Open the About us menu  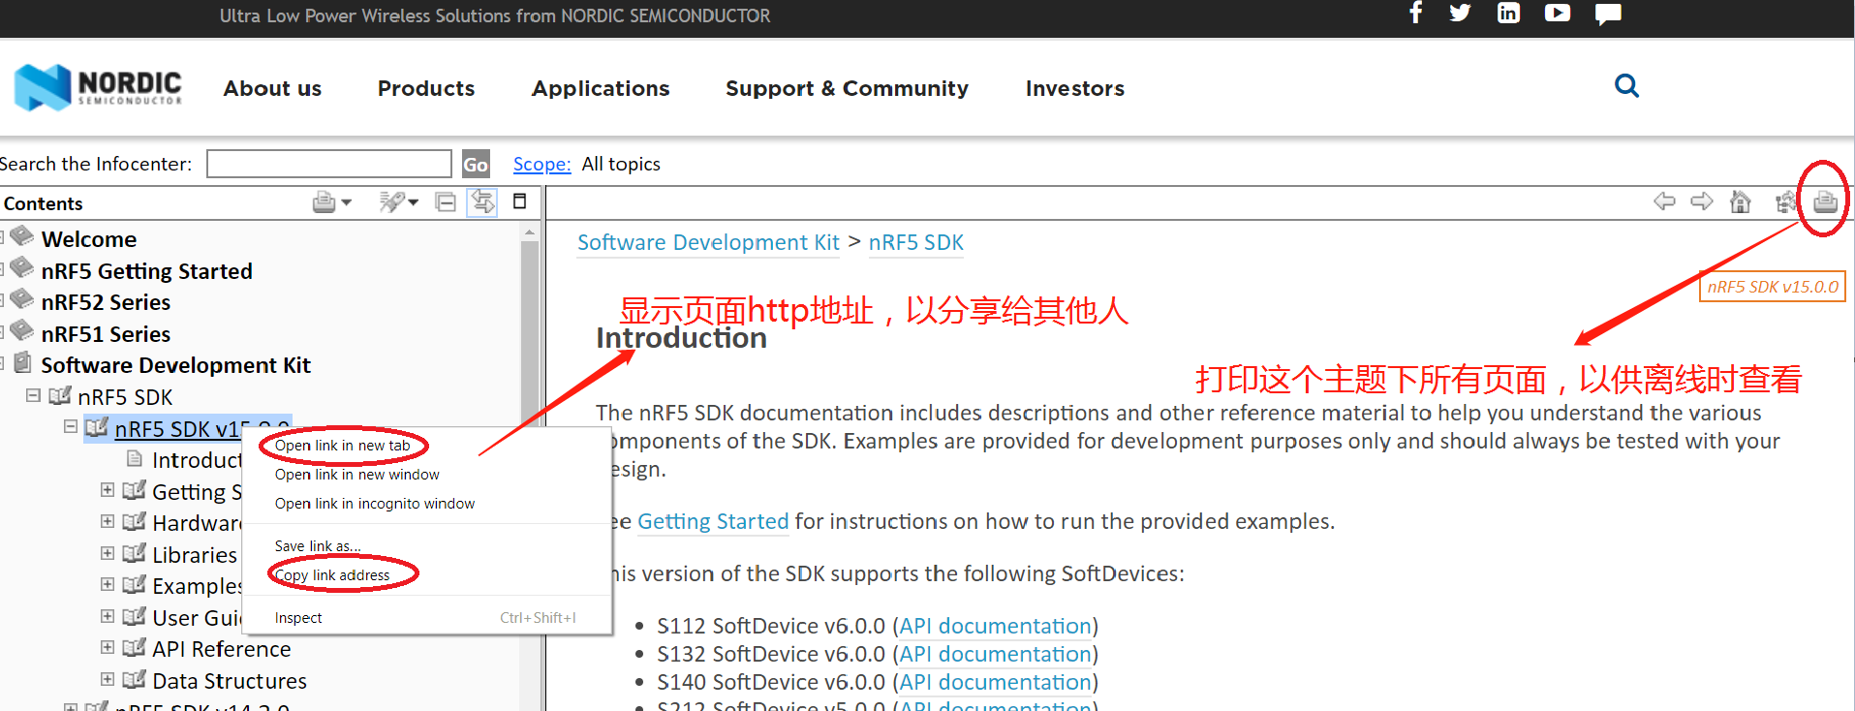click(272, 88)
